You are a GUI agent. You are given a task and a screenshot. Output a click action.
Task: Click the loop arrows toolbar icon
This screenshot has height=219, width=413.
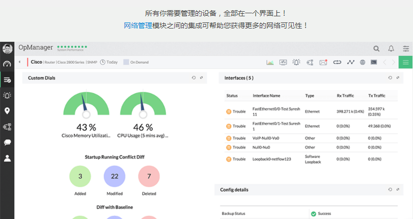point(337,62)
